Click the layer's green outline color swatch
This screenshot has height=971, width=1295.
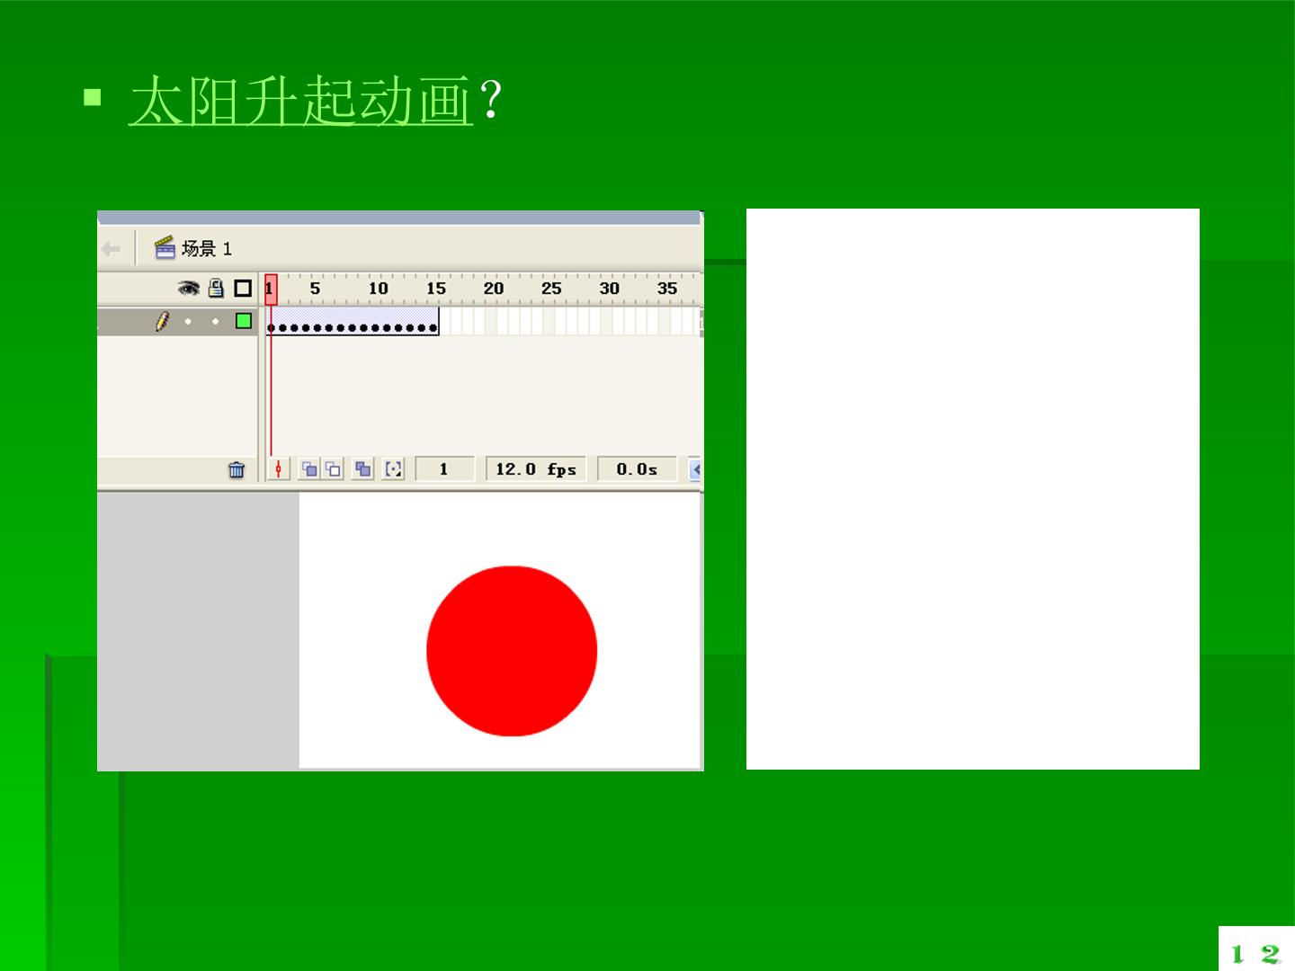click(x=244, y=321)
